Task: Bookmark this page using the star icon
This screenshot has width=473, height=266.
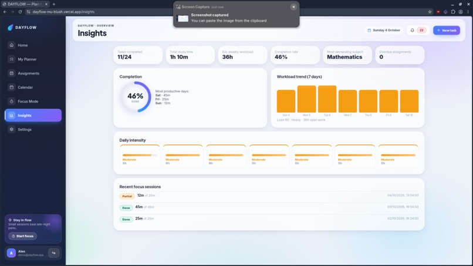Action: click(430, 12)
